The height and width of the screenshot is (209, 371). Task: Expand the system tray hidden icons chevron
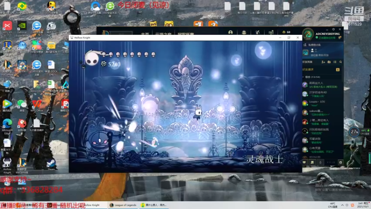[x=342, y=205]
